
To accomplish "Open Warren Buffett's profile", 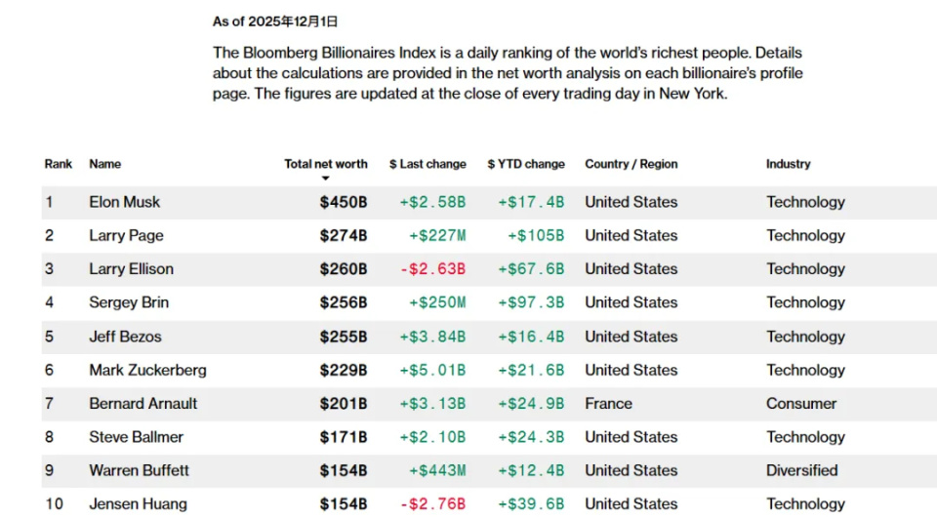I will [x=140, y=470].
